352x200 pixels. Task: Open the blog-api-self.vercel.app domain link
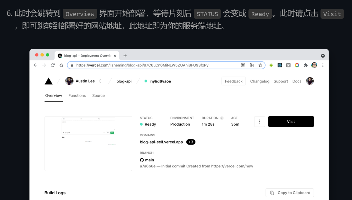(161, 142)
